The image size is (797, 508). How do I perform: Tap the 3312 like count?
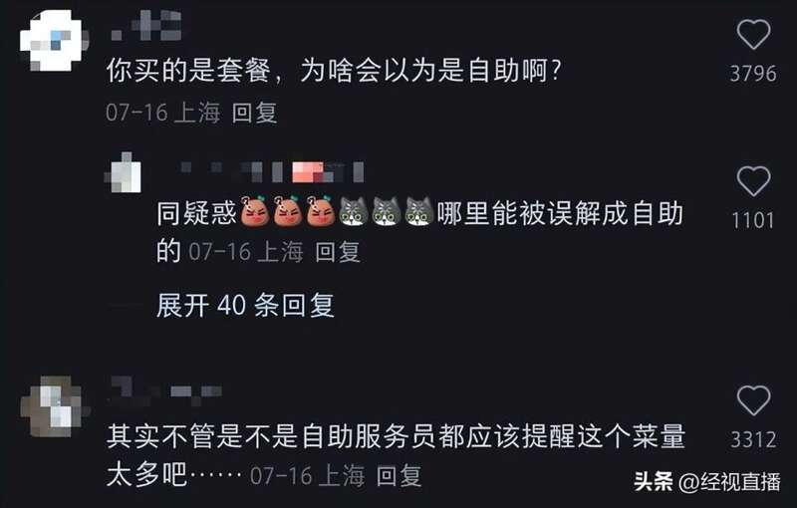pyautogui.click(x=753, y=440)
